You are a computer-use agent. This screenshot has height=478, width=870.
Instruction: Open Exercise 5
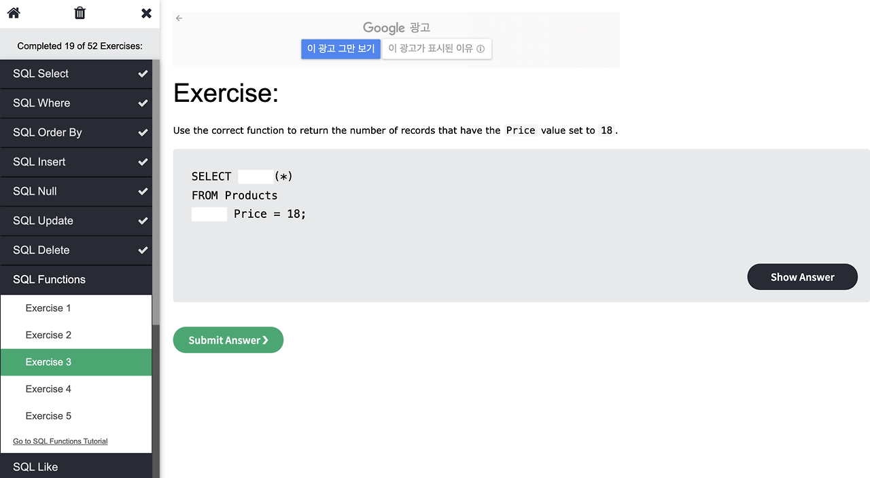point(76,416)
